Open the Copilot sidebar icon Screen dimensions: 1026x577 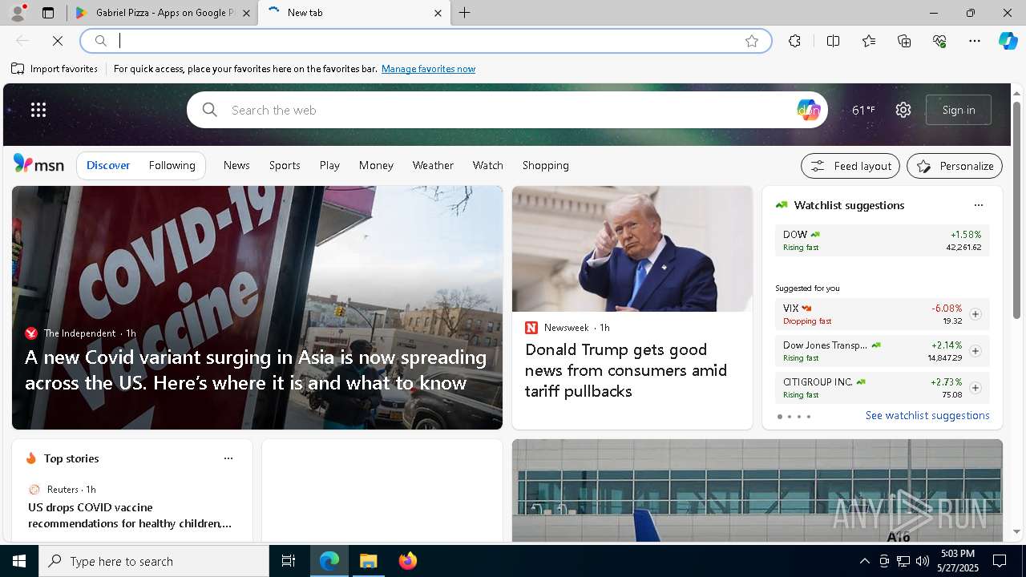pos(1008,41)
